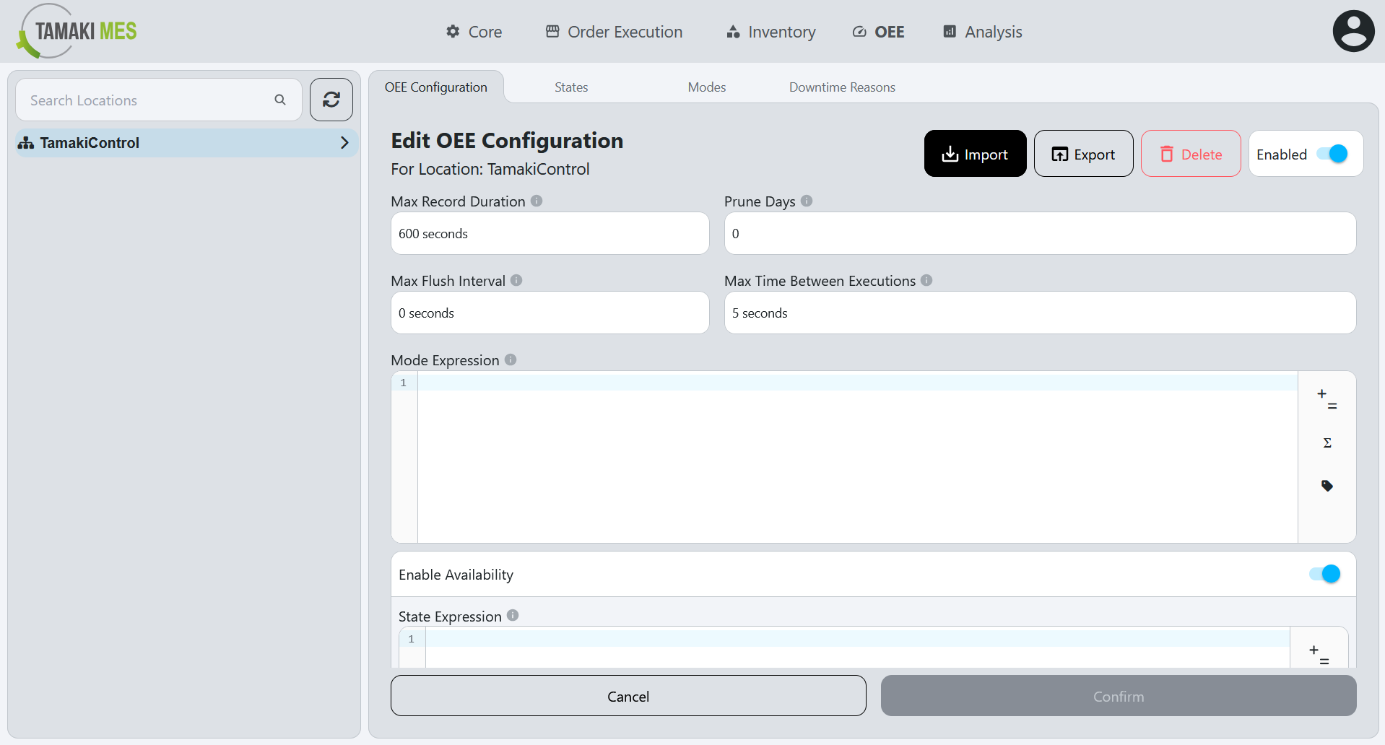Click the Max Record Duration info icon
This screenshot has height=745, width=1385.
pos(537,201)
